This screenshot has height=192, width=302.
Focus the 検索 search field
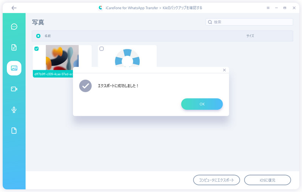249,22
